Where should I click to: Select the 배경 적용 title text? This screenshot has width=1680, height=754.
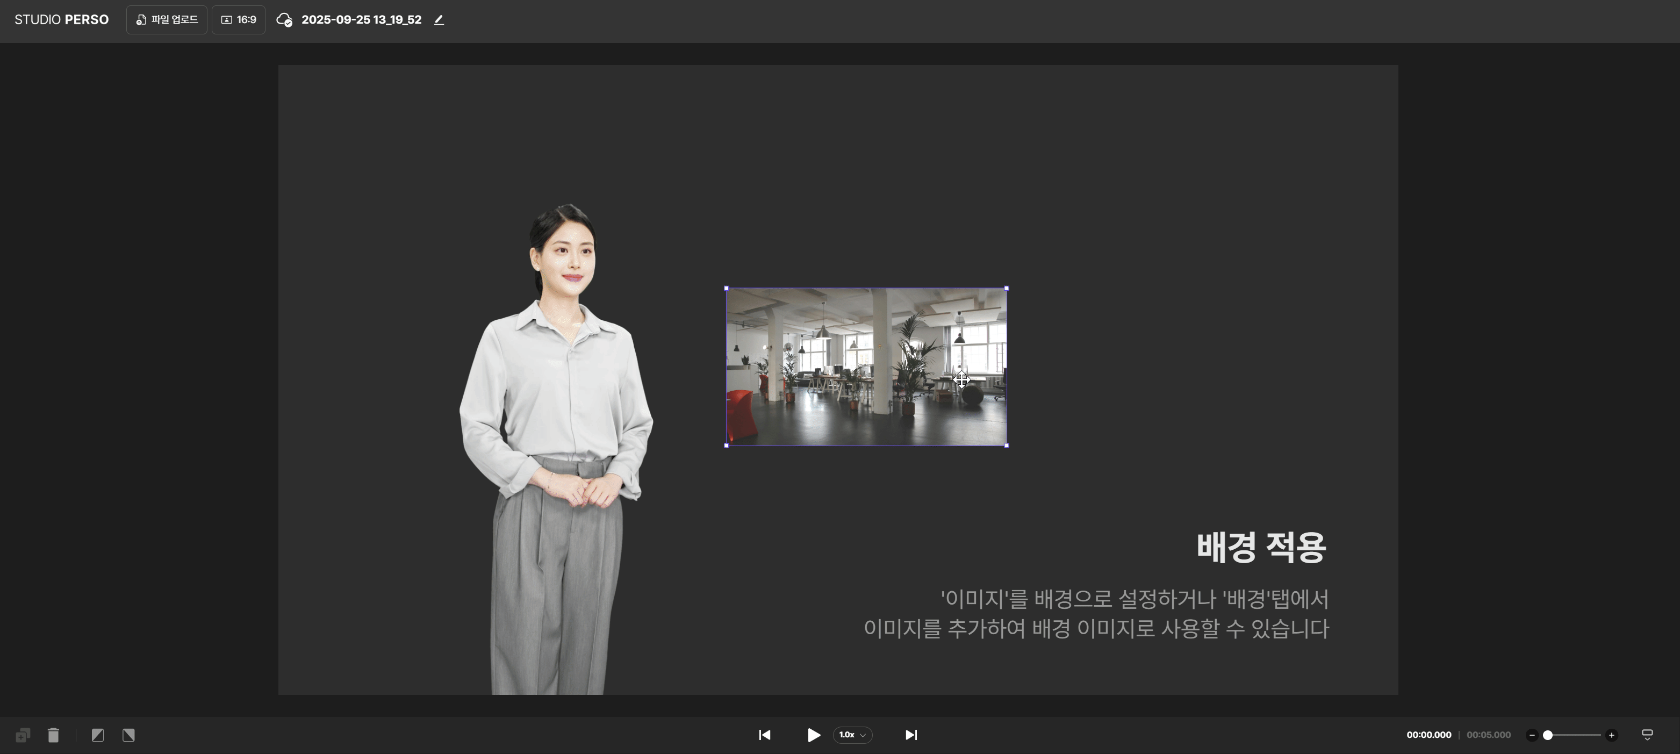point(1261,547)
